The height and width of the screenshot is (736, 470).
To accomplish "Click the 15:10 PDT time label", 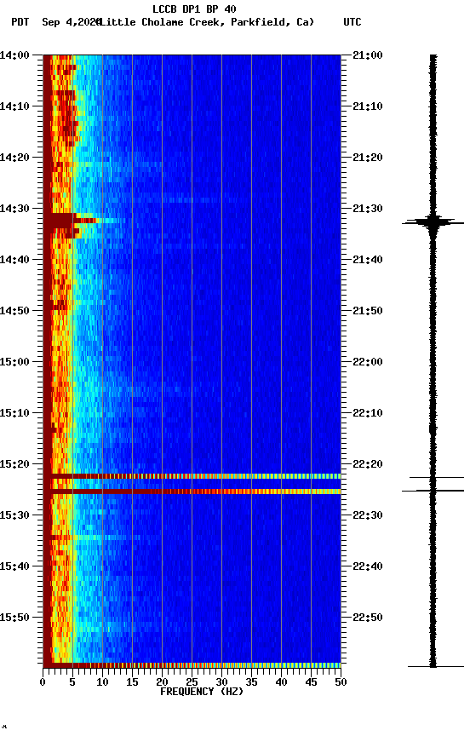I will coord(14,413).
